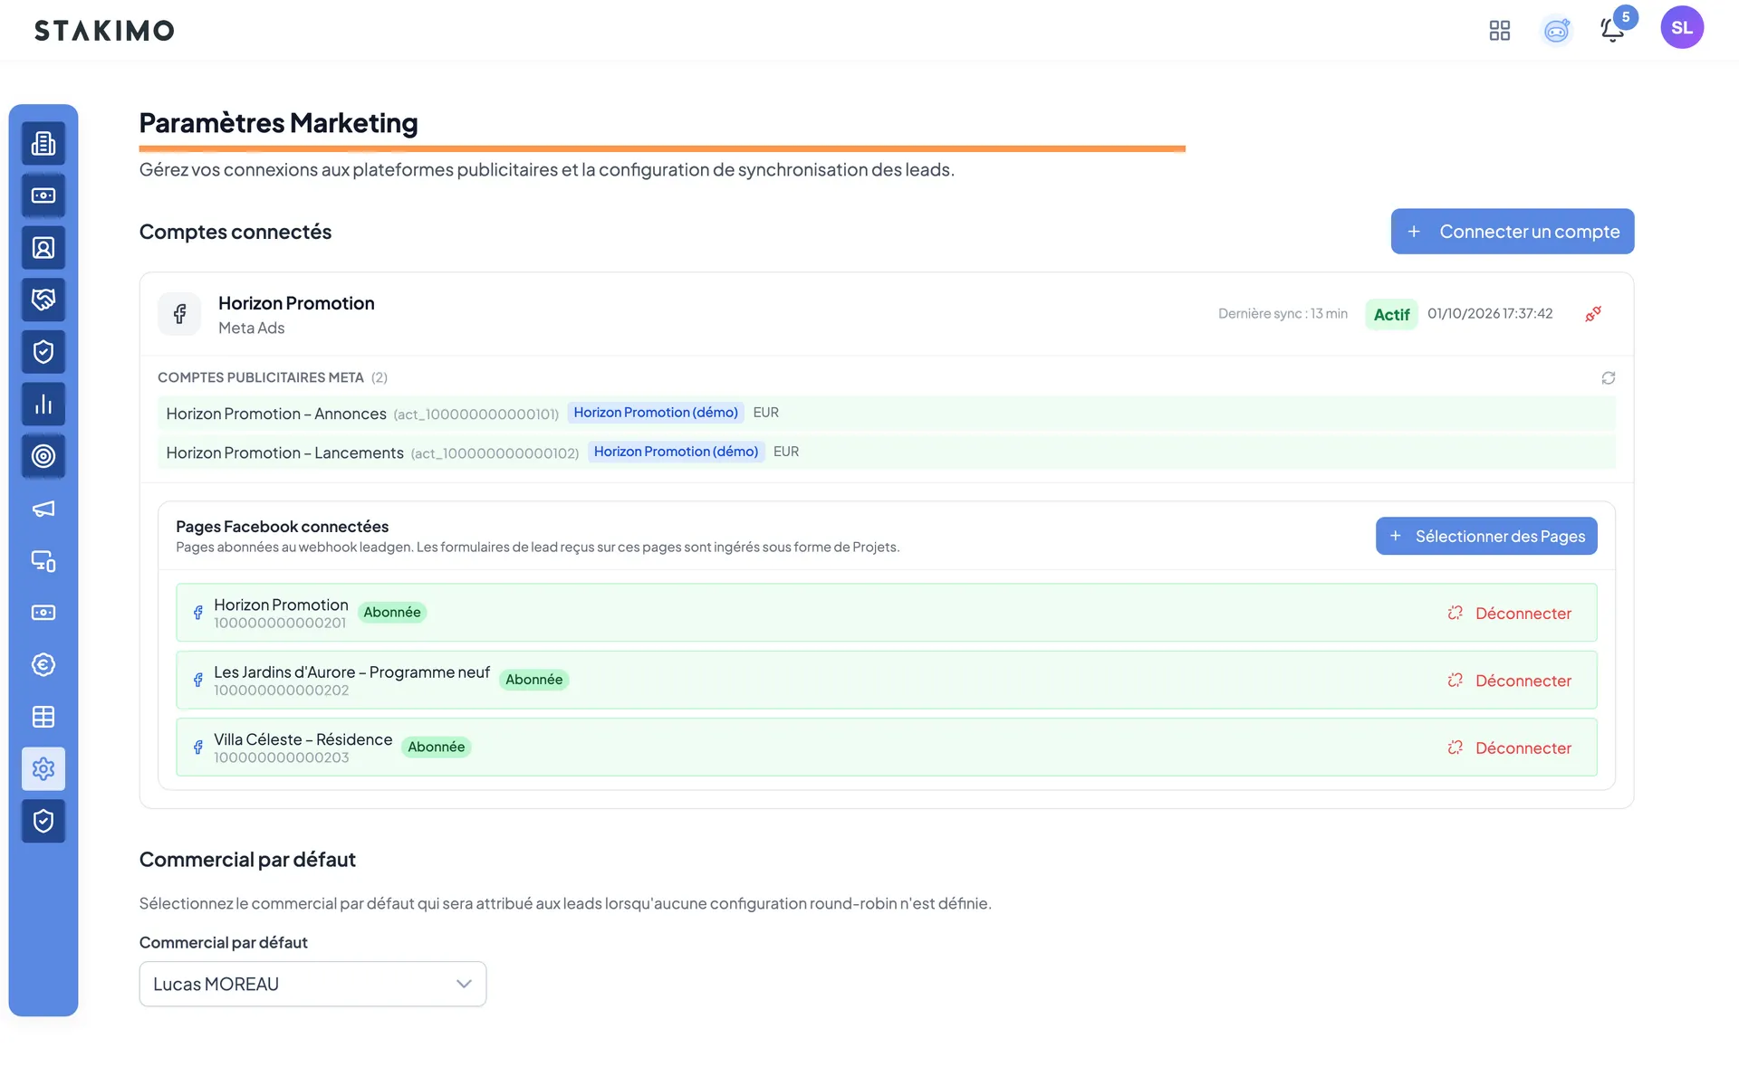Click the Facebook logo of Horizon Promotion account
The image size is (1739, 1086).
[x=179, y=314]
